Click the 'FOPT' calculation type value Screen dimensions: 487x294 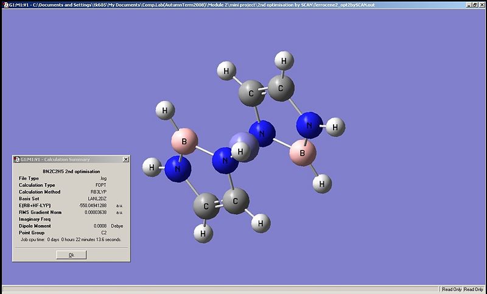[x=101, y=185]
